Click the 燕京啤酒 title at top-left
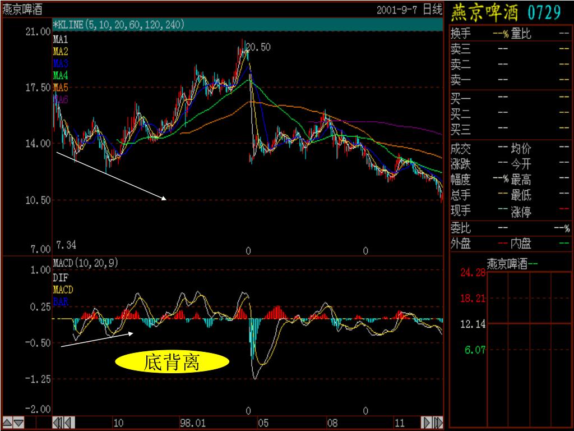This screenshot has height=431, width=574. pos(22,9)
